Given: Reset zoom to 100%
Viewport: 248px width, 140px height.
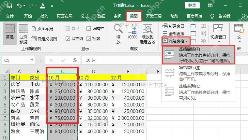Looking at the screenshot, I should (132, 32).
